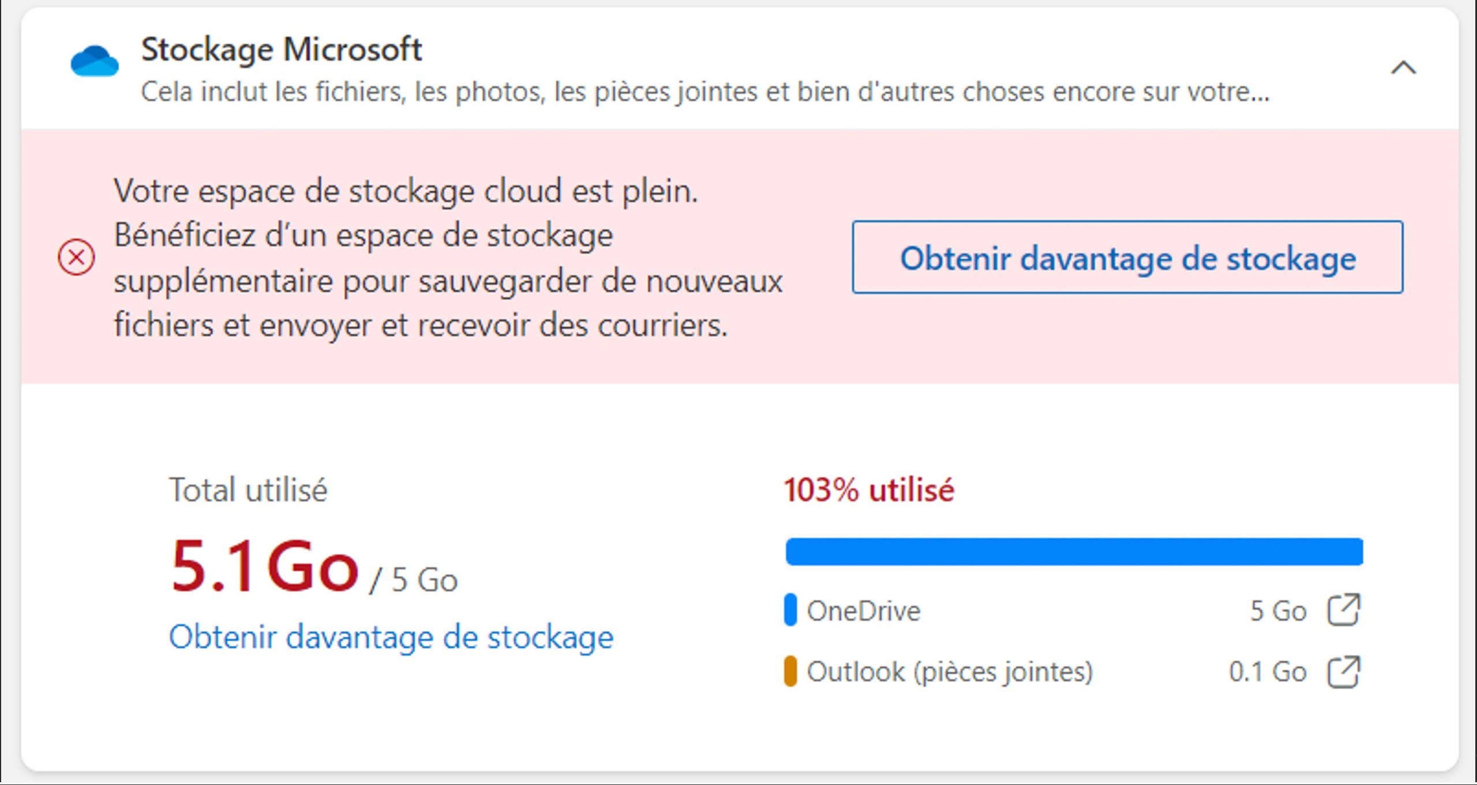Select the OneDrive legend label

click(x=863, y=611)
